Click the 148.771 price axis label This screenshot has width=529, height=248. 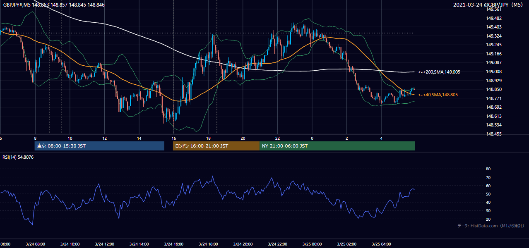(493, 98)
